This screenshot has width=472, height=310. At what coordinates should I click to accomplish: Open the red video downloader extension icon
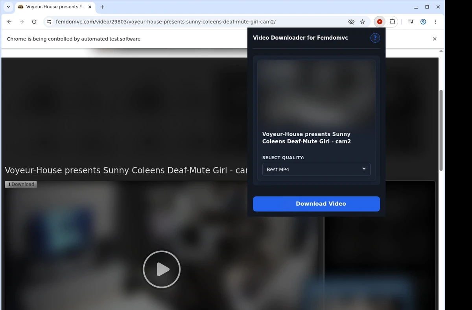[x=380, y=22]
